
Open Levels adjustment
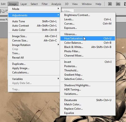(88, 19)
